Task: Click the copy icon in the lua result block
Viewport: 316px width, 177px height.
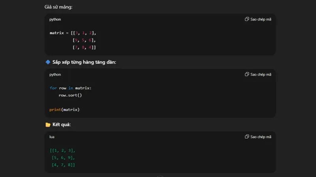Action: point(247,137)
